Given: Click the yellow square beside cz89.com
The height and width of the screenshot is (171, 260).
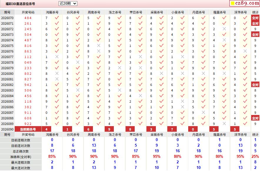Looking at the screenshot, I should pos(233,3).
